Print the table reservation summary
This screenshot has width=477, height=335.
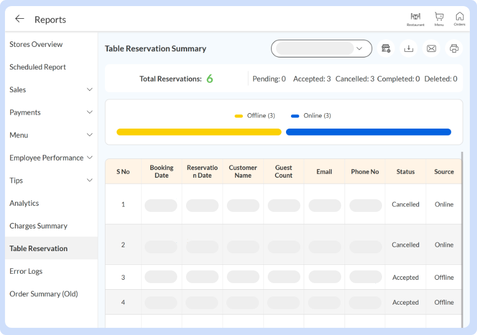[x=454, y=49]
